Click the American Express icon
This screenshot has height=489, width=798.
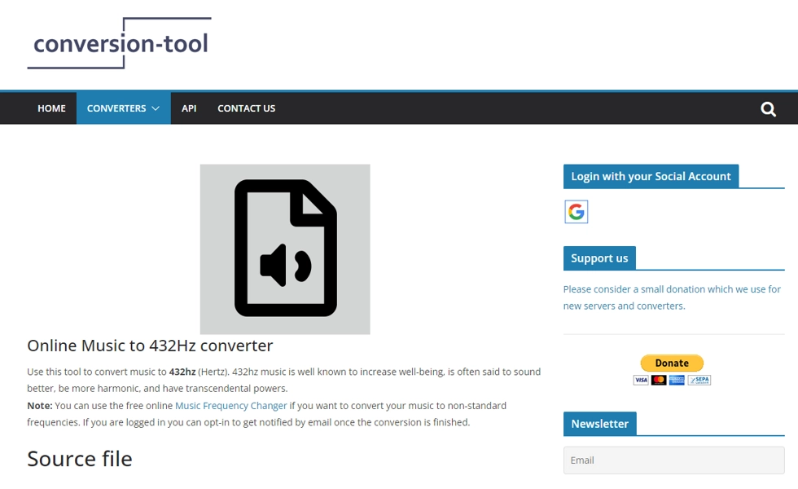(678, 379)
